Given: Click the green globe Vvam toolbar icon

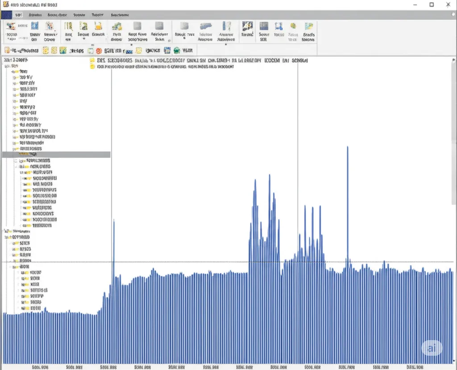Looking at the screenshot, I should [x=177, y=51].
